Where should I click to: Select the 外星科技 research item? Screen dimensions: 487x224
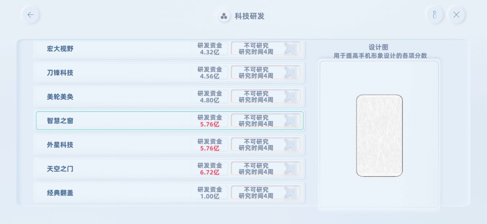(170, 145)
